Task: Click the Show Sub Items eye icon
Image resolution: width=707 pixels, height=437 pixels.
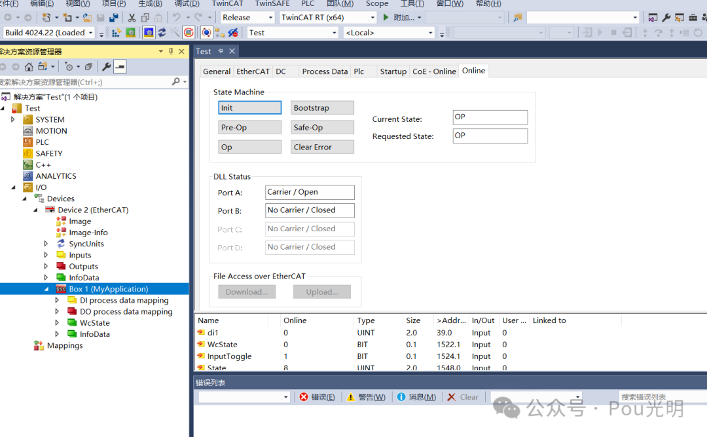Action: click(x=233, y=33)
